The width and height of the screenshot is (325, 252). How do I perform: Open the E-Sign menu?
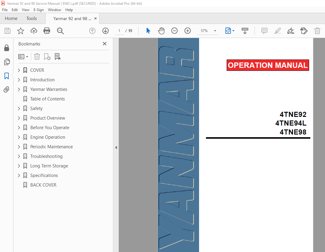click(x=39, y=10)
